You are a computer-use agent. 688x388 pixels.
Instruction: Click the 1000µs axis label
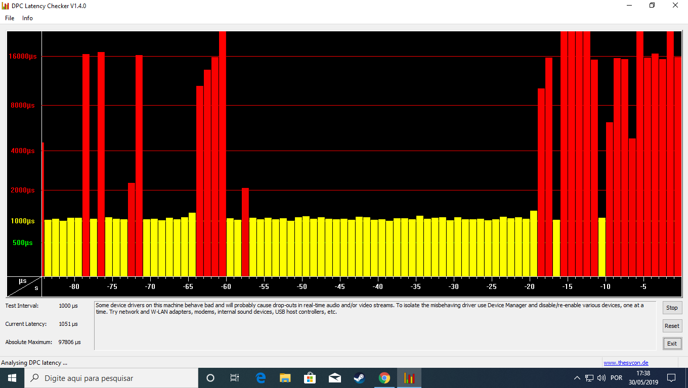point(23,221)
